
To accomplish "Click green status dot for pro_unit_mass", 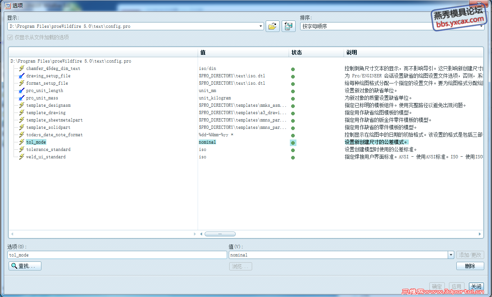I will tap(293, 99).
